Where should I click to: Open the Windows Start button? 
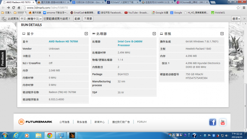[5, 136]
